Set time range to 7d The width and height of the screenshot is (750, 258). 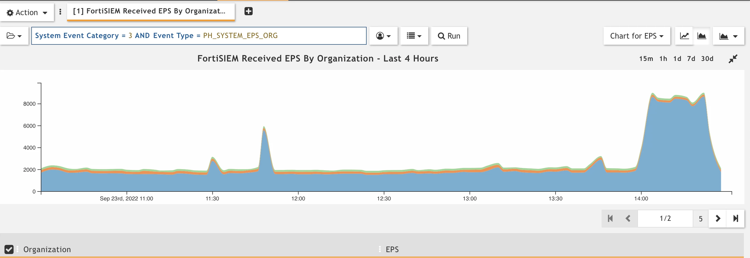[691, 59]
